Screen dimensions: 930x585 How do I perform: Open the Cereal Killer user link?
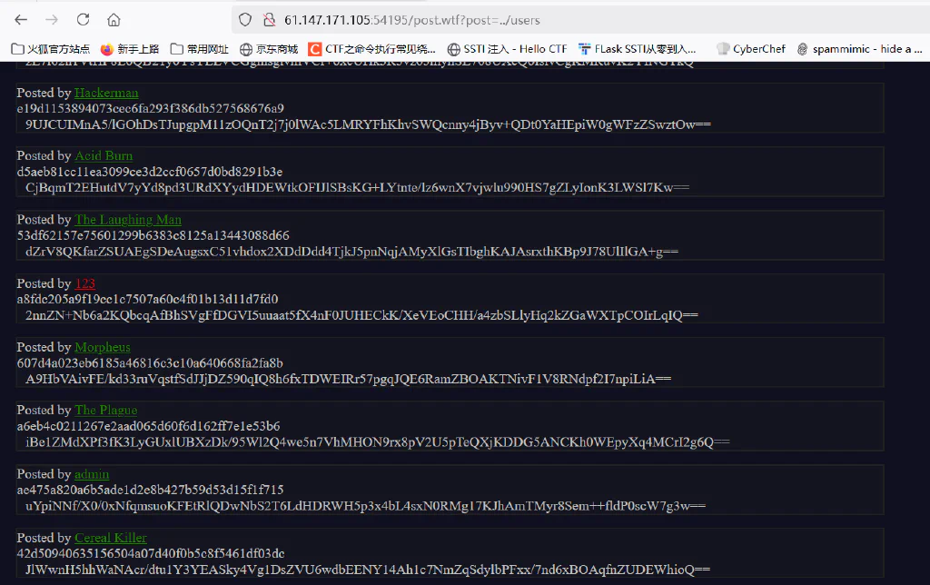pos(111,538)
